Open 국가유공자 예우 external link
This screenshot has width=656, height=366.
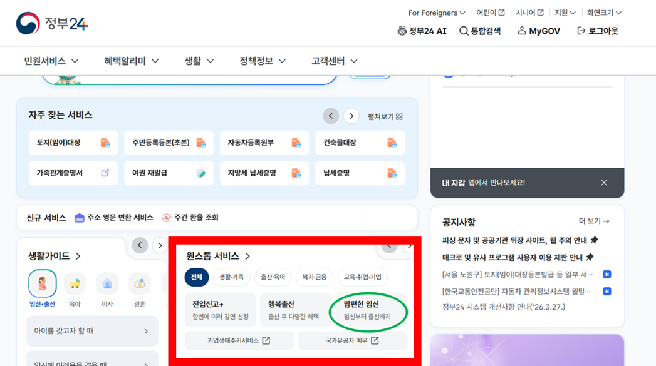pos(353,340)
